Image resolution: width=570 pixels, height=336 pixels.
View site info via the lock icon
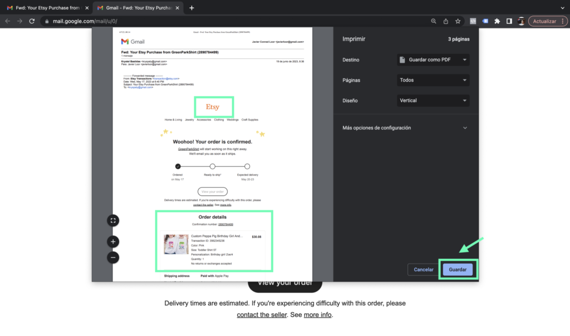tap(47, 22)
